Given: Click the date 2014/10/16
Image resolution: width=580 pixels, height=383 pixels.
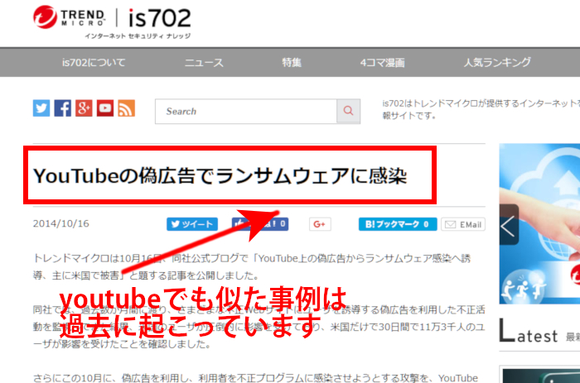Looking at the screenshot, I should [61, 224].
